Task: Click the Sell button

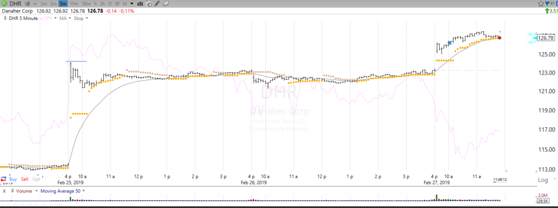Action: pos(25,179)
